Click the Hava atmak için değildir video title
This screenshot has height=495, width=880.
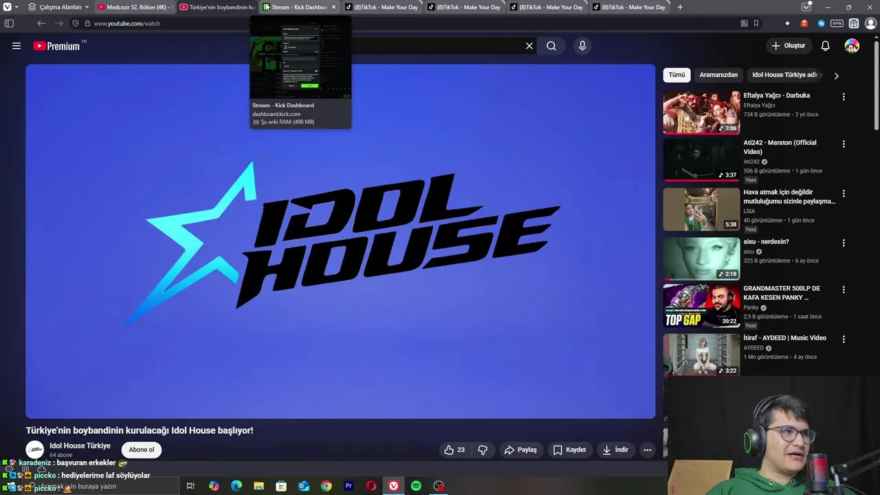tap(789, 197)
